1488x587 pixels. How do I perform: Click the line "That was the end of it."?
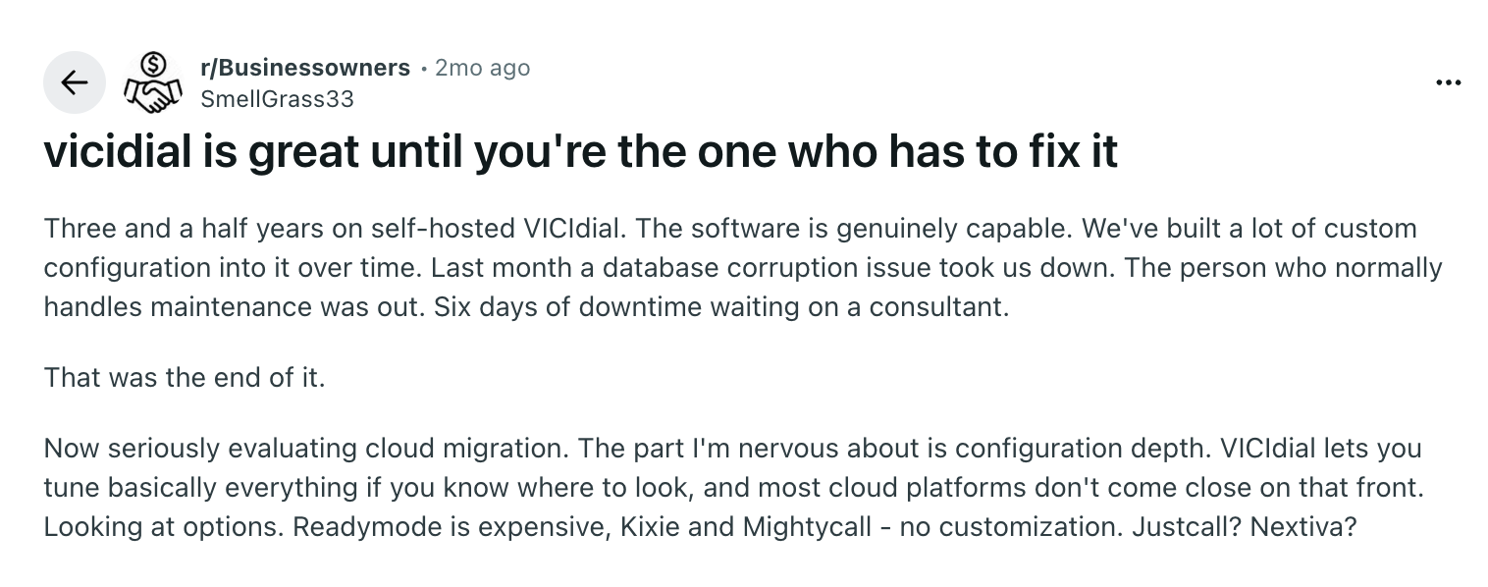pyautogui.click(x=184, y=377)
